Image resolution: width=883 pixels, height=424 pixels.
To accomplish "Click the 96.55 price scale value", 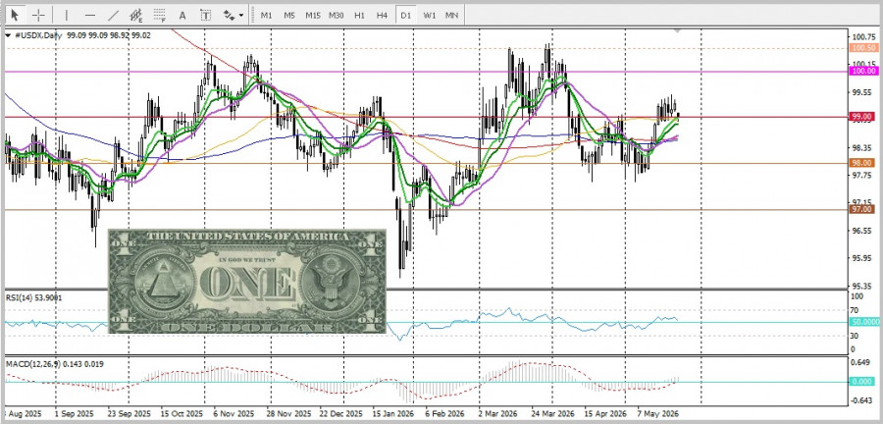I will coord(863,232).
